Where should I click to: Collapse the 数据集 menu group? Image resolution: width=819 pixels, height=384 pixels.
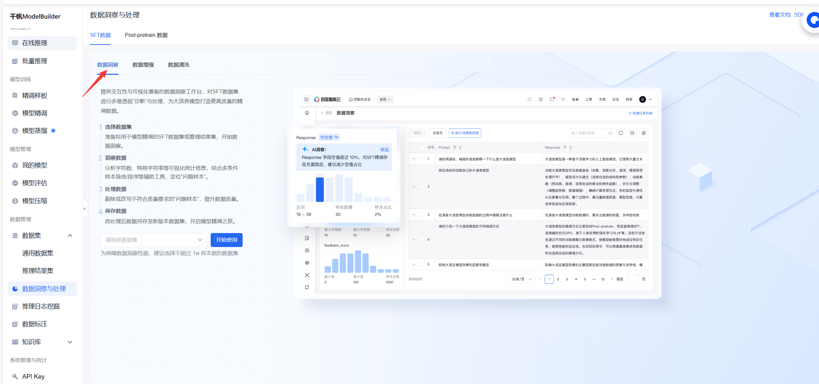[x=70, y=236]
